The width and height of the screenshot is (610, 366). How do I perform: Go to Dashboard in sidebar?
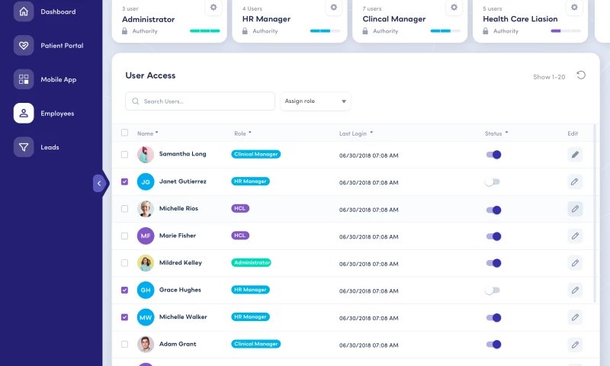click(x=58, y=11)
